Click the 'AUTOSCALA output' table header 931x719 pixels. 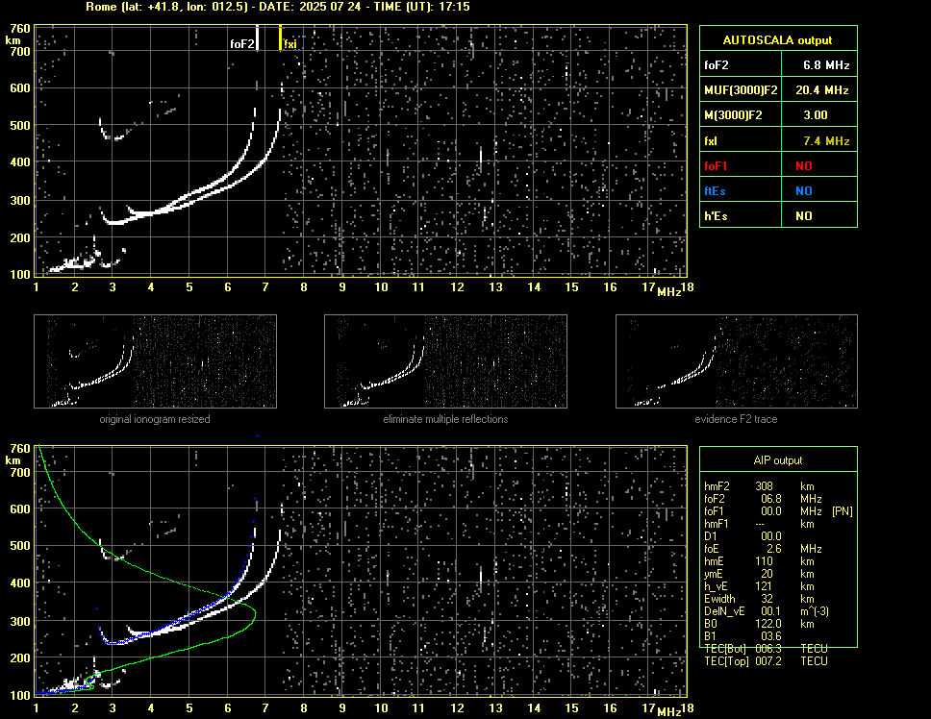778,39
